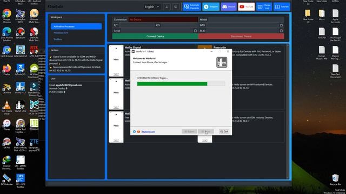Image resolution: width=346 pixels, height=194 pixels.
Task: Click the vertical scrollbar of the process list
Action: (x=287, y=111)
